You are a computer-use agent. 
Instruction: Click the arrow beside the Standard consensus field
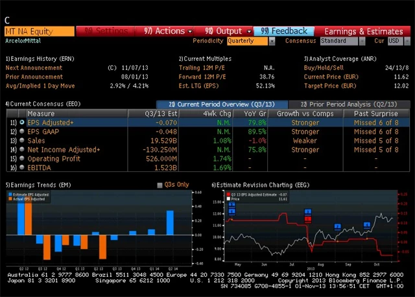(362, 41)
